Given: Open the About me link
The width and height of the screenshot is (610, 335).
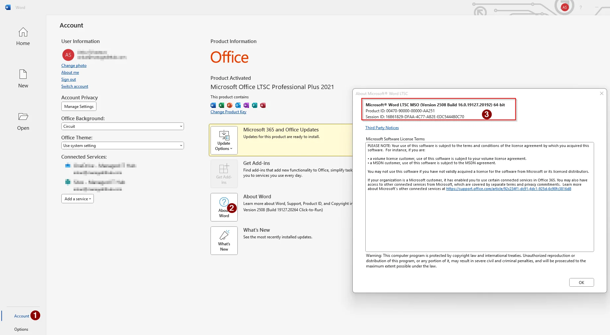Looking at the screenshot, I should click(x=70, y=72).
